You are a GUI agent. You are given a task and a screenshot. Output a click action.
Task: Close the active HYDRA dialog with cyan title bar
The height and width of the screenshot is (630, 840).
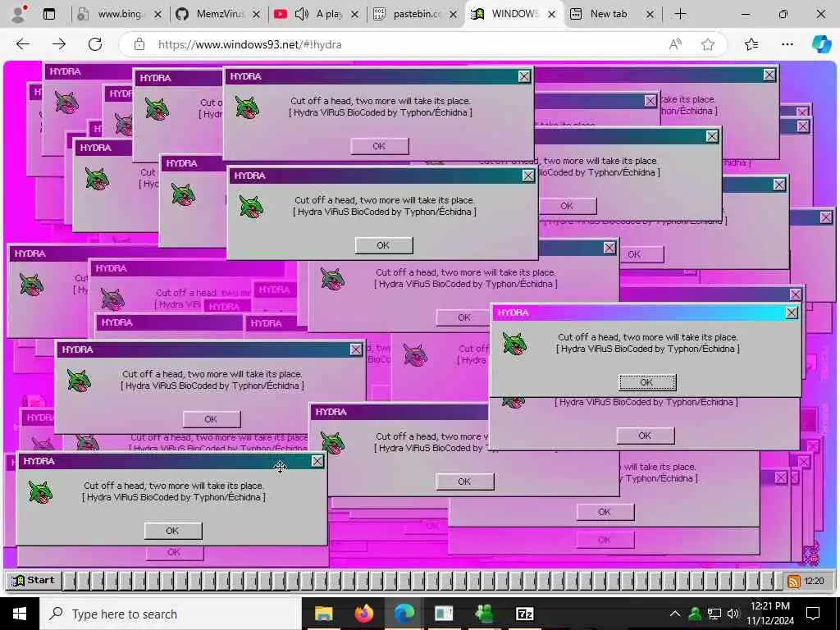coord(792,313)
